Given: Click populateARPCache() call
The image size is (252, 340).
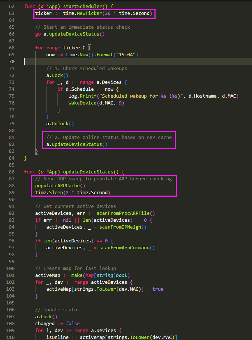Looking at the screenshot, I should click(x=60, y=186).
